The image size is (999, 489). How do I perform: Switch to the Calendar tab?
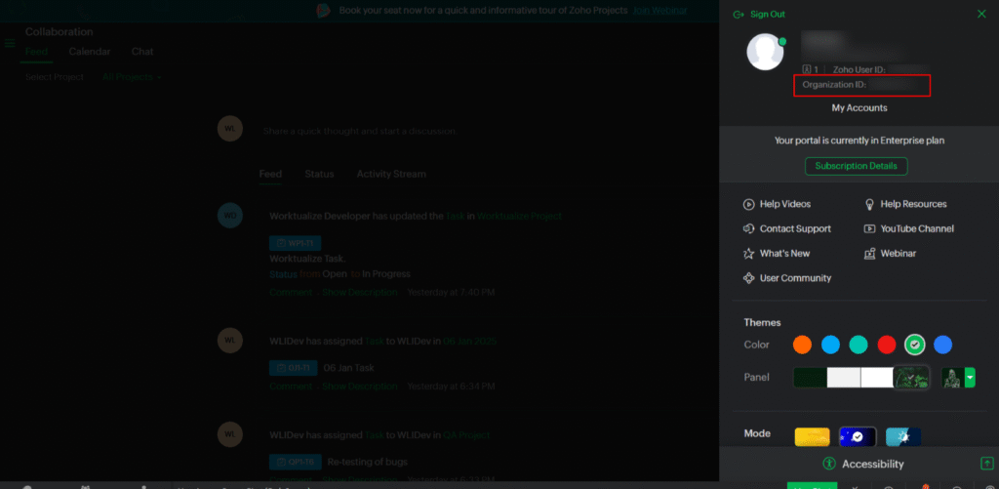[89, 52]
